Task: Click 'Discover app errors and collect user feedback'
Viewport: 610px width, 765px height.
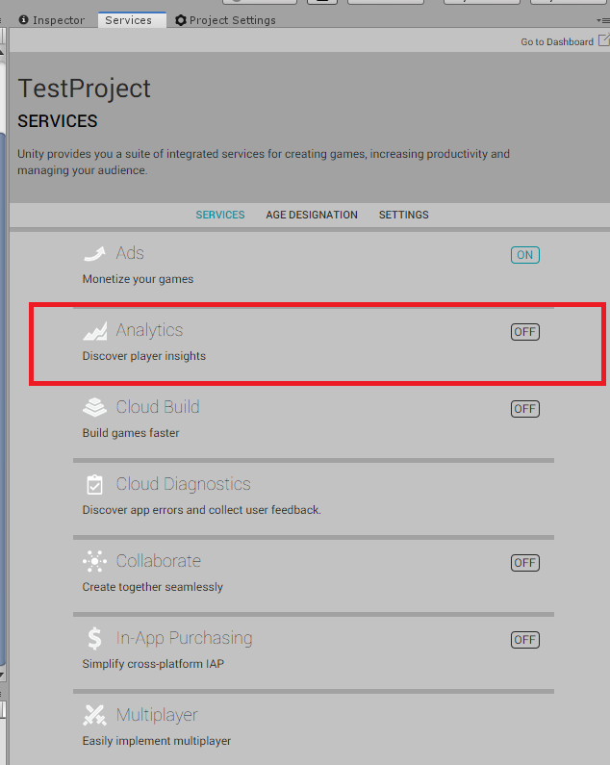Action: pos(201,510)
